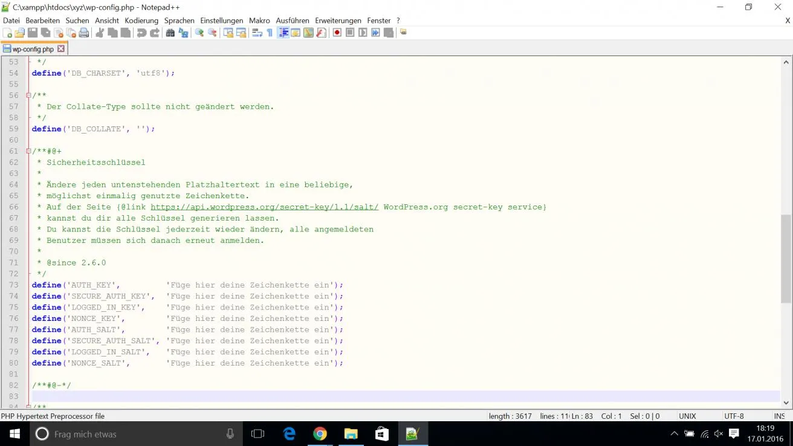
Task: Open the Sprachen menu
Action: (x=180, y=21)
